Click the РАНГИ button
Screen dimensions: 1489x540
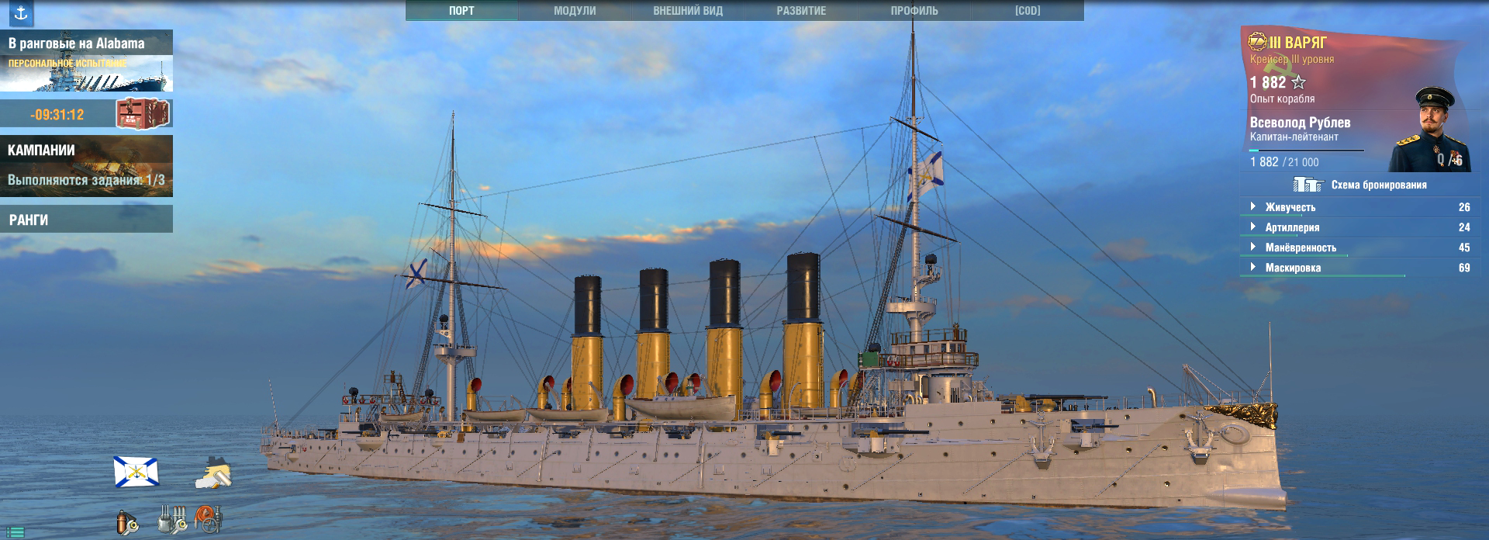(x=86, y=220)
